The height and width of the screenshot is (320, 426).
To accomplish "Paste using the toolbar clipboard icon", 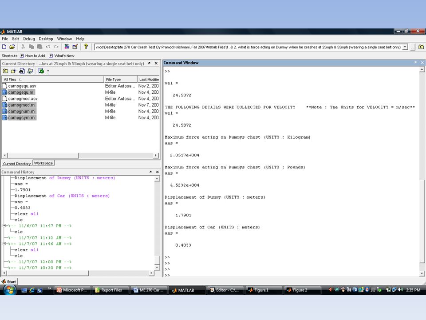I will tap(39, 47).
